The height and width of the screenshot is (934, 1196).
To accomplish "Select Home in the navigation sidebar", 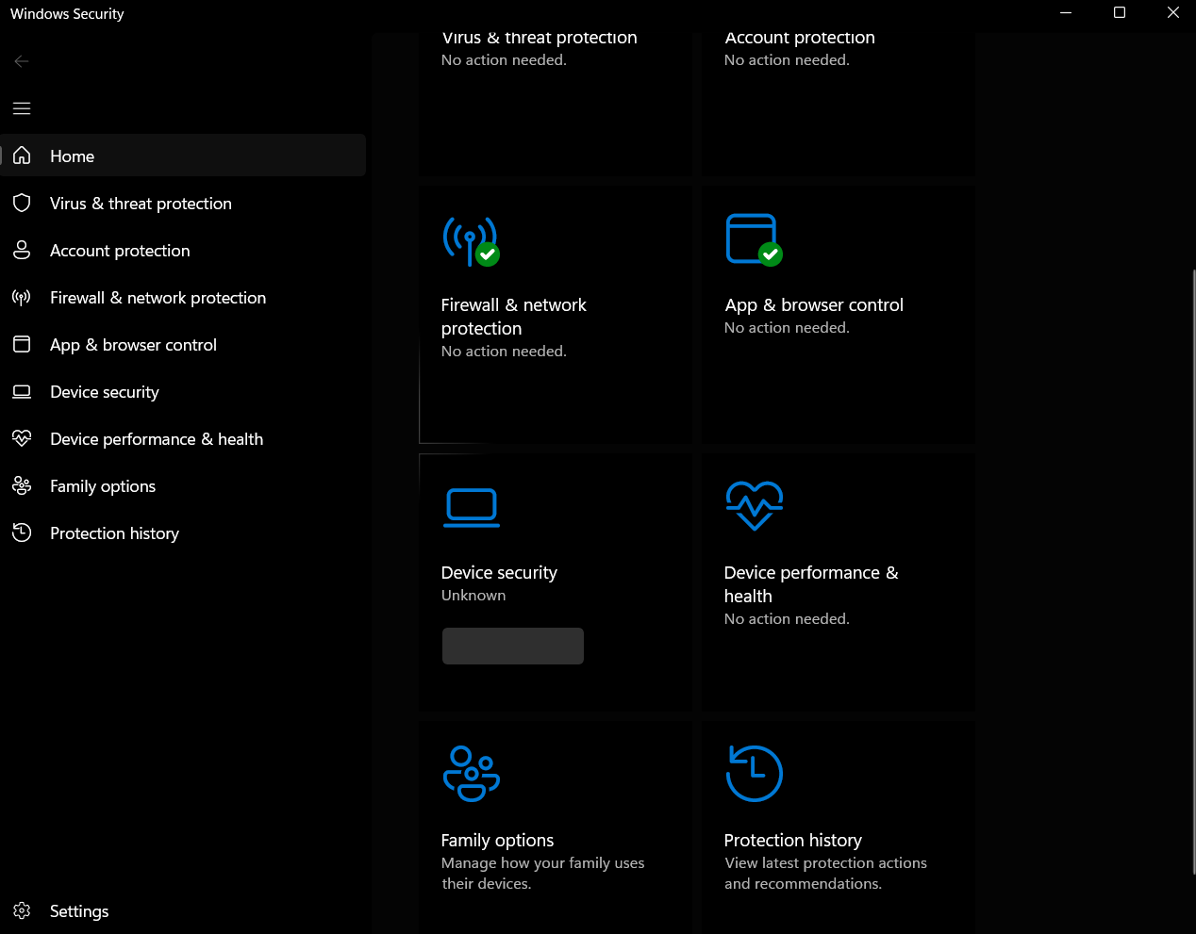I will coord(72,156).
